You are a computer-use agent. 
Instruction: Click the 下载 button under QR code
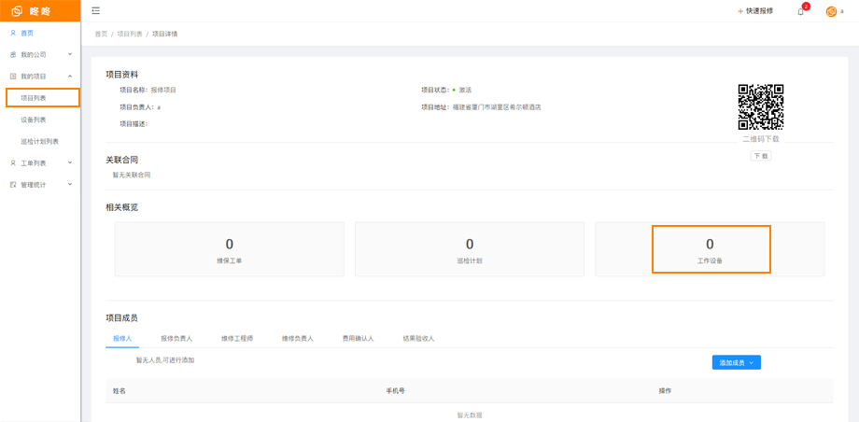[760, 156]
